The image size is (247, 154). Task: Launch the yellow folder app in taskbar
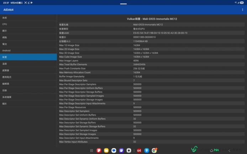106,150
